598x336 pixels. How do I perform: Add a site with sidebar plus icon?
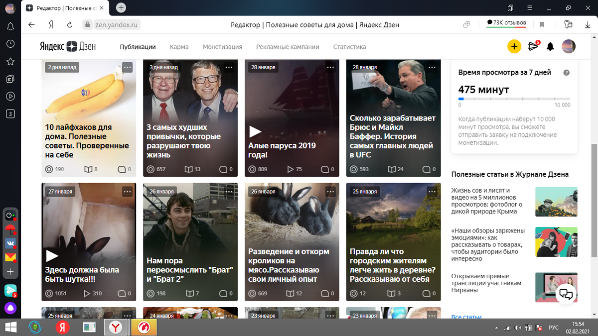(10, 272)
